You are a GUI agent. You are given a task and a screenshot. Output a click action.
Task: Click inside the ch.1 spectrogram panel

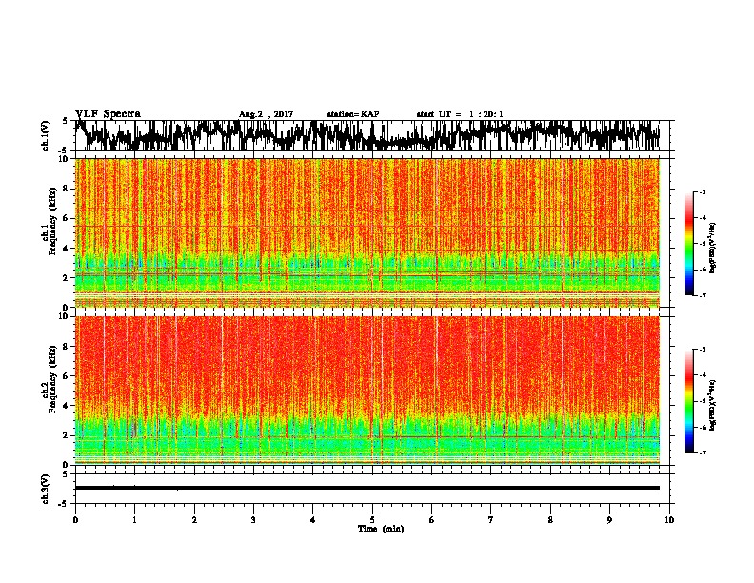tap(367, 232)
